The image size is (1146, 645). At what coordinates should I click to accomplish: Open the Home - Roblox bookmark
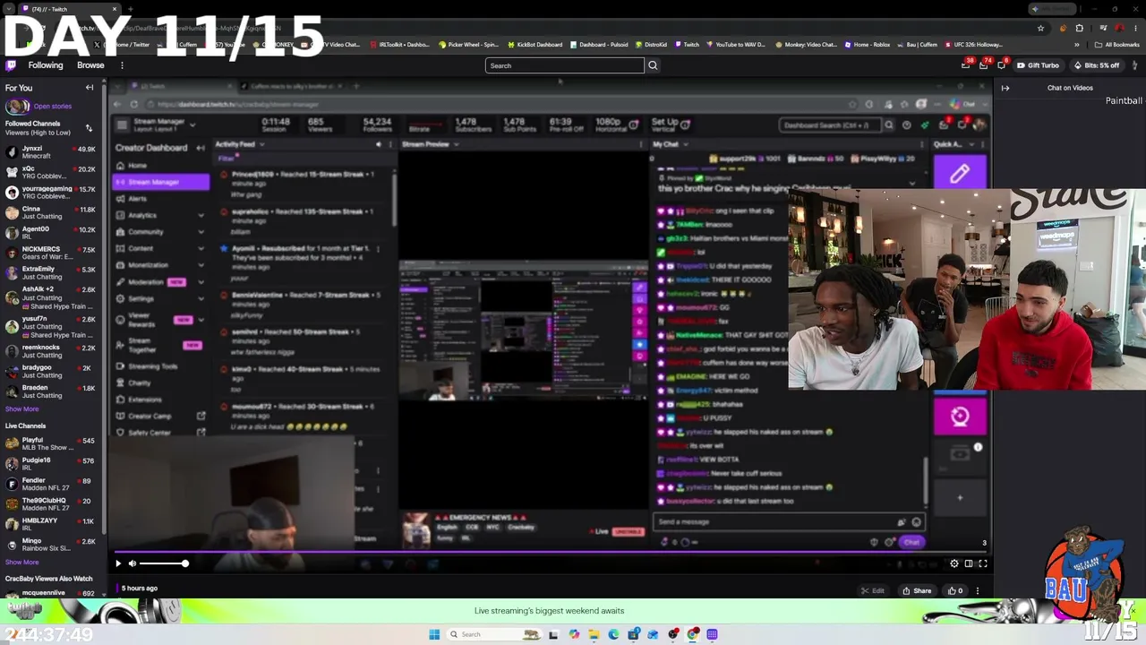[867, 45]
